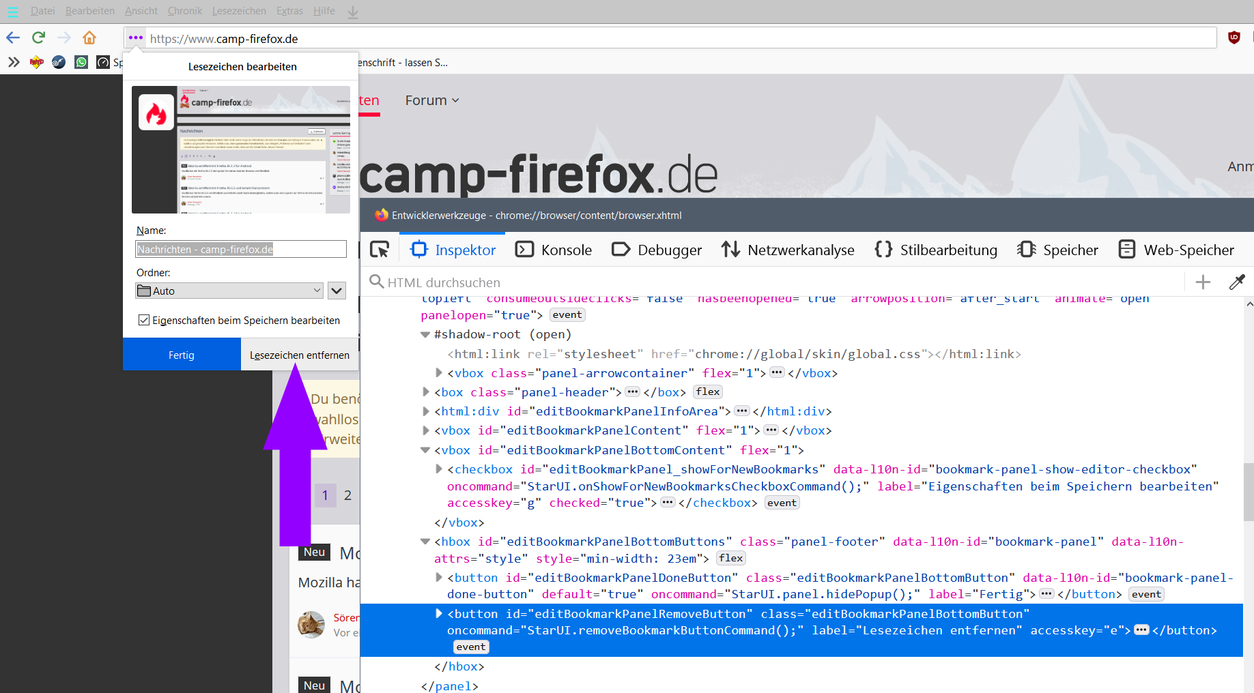Click the downloads arrow icon
This screenshot has width=1254, height=693.
353,12
